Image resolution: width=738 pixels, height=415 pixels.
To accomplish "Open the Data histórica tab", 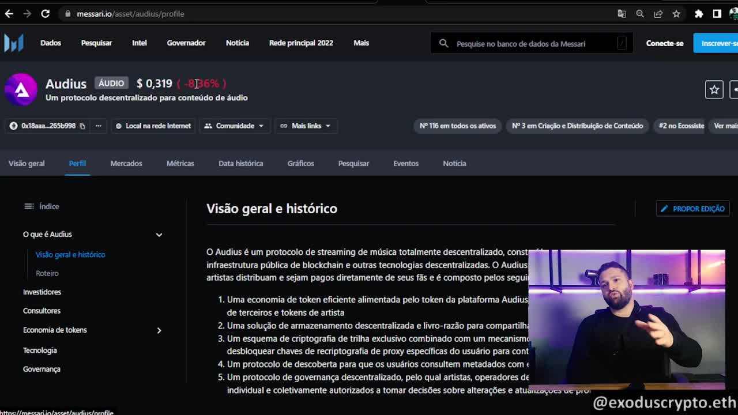I will tap(241, 163).
